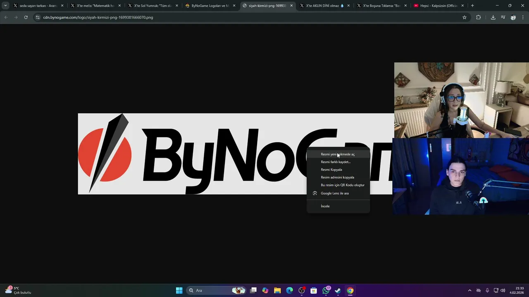The image size is (529, 297).
Task: Reload the current page
Action: 26,17
